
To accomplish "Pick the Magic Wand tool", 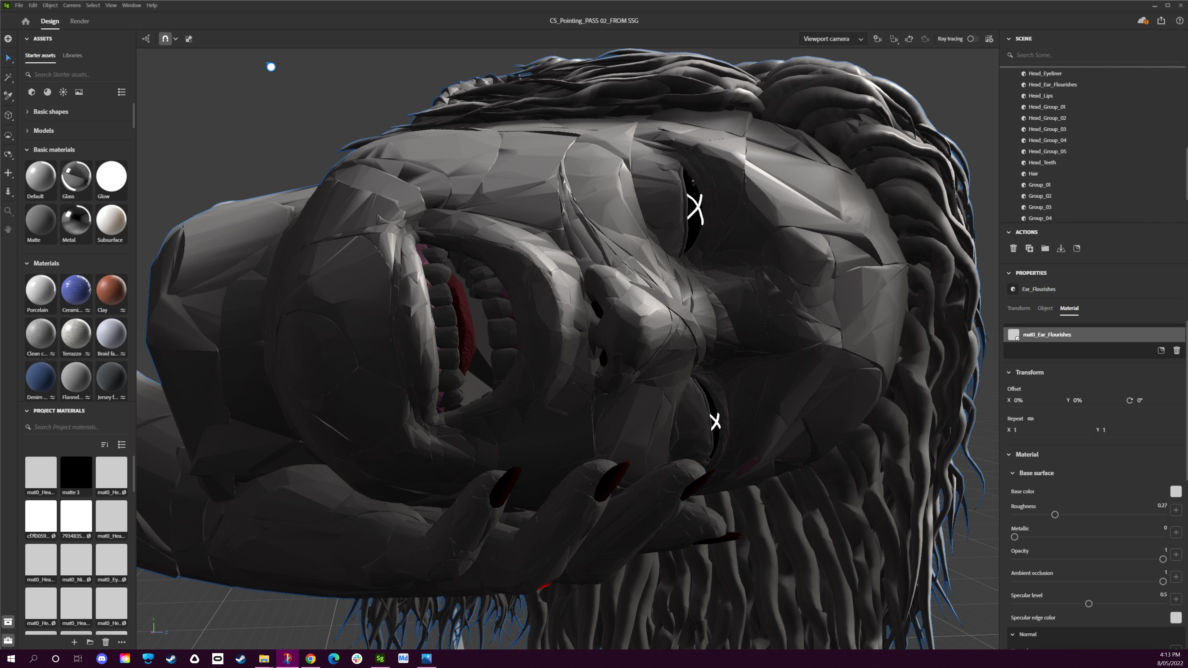I will click(8, 77).
